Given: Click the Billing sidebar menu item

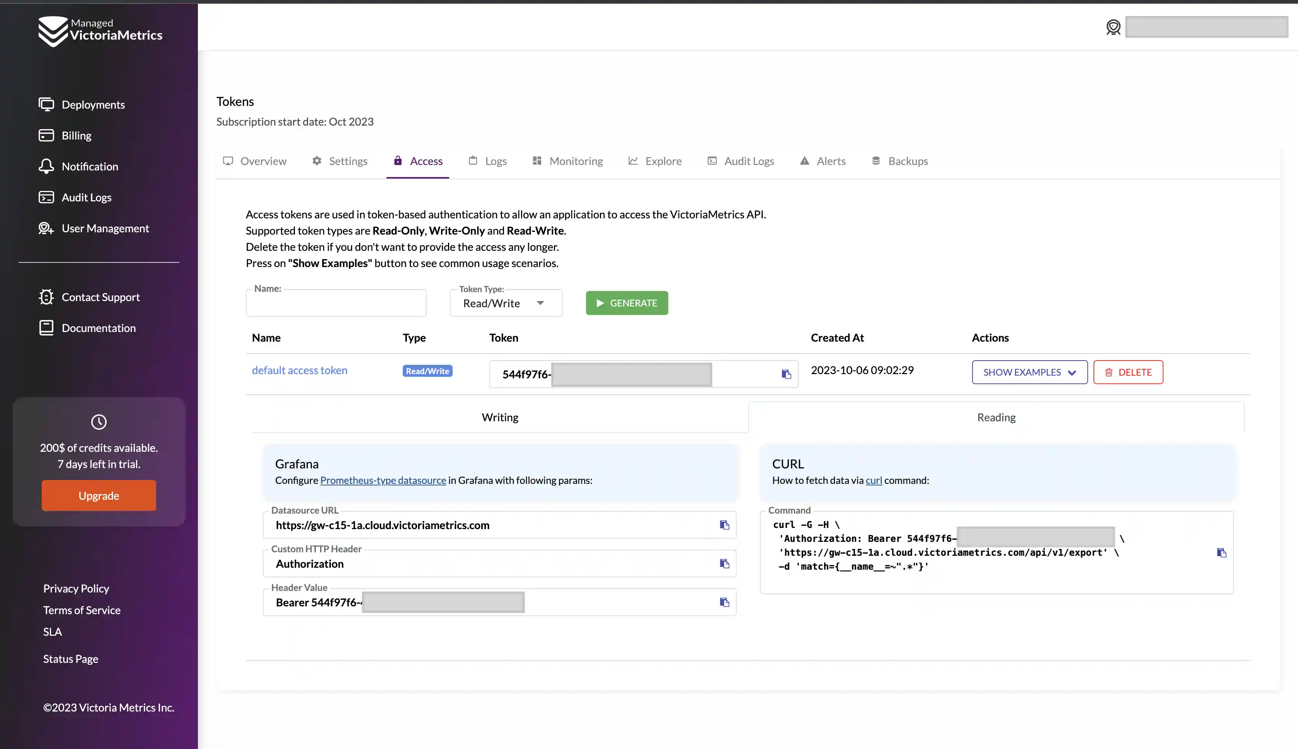Looking at the screenshot, I should click(76, 136).
